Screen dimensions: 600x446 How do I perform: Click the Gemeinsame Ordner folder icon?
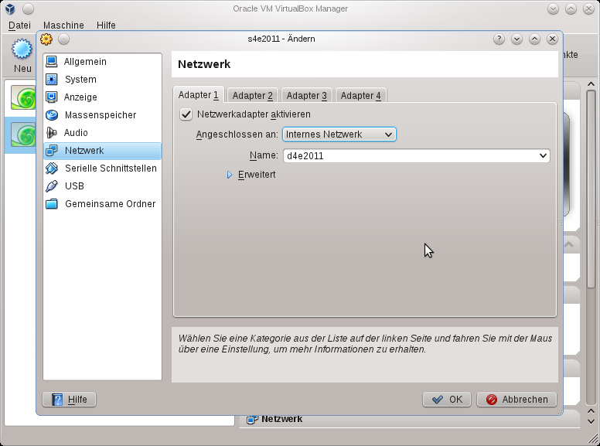pos(51,203)
